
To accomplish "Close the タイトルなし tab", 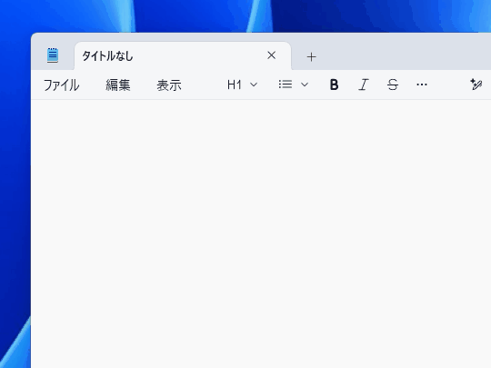I will 272,55.
